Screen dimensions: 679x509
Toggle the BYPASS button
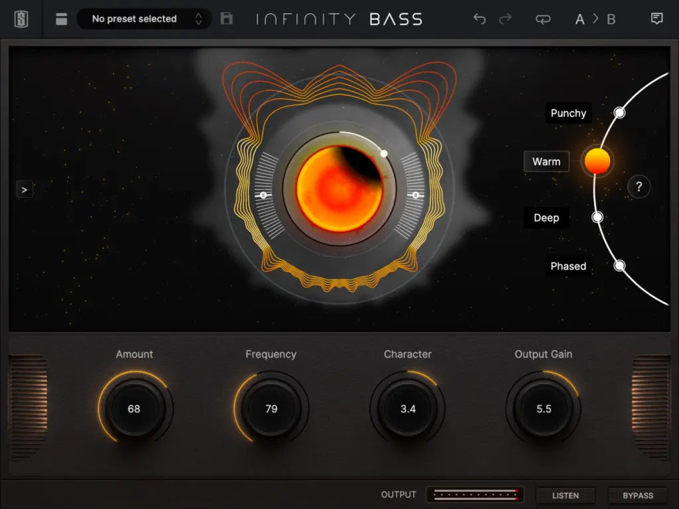(x=637, y=495)
